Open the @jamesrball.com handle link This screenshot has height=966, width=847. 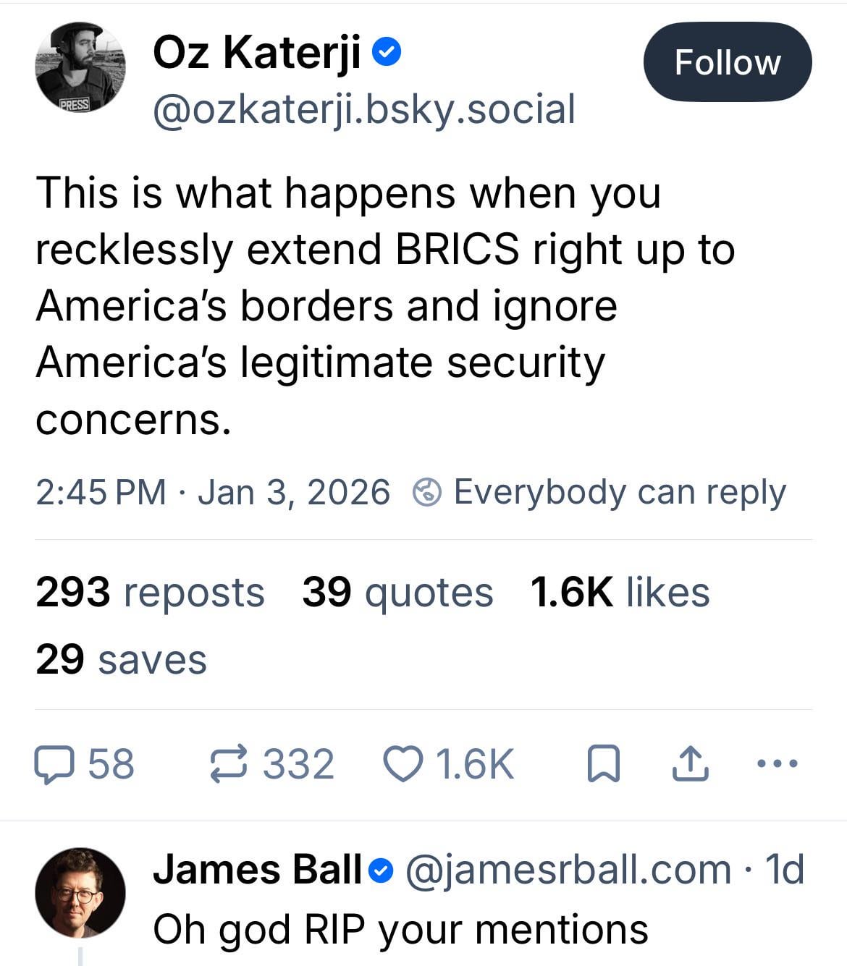point(568,870)
